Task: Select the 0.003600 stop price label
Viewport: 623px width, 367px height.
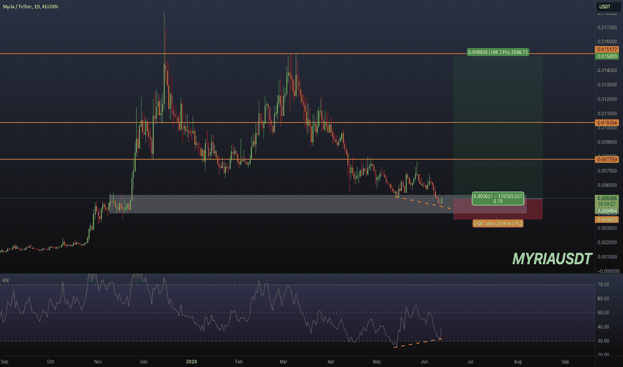Action: tap(607, 220)
